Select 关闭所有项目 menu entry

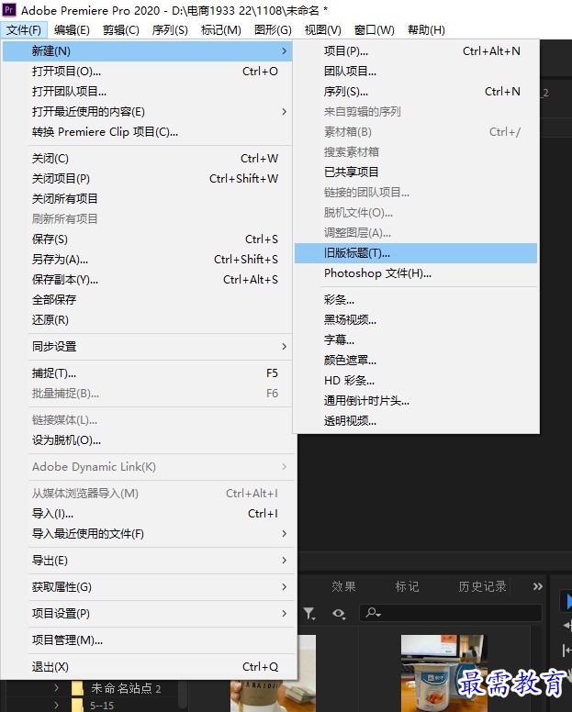tap(147, 198)
